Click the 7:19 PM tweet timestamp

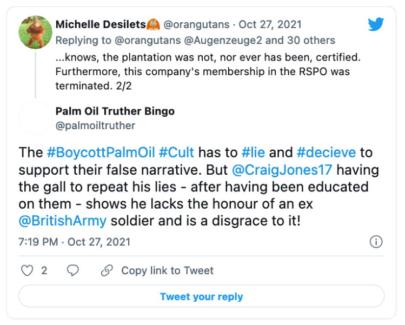(x=38, y=242)
